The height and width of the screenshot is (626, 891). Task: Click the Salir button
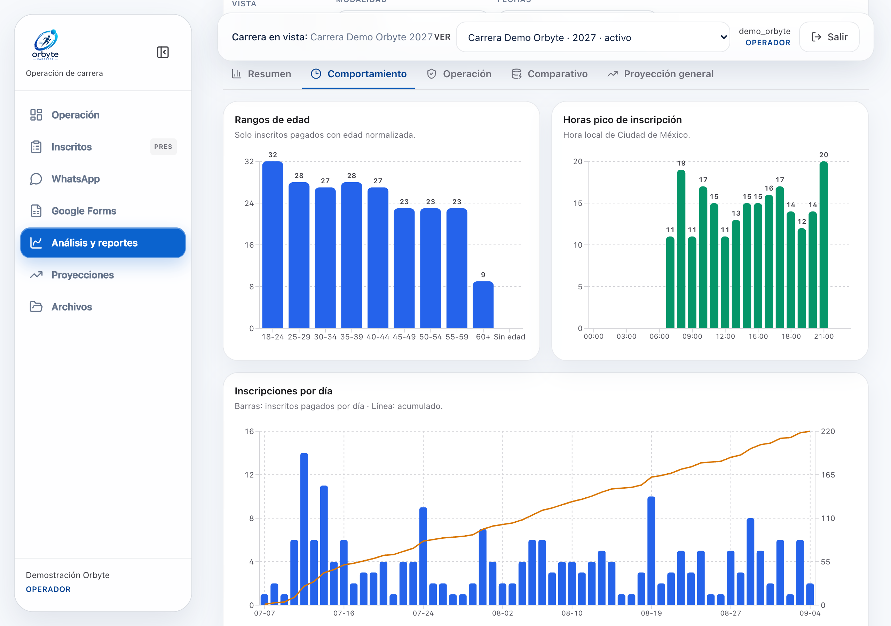pos(829,37)
